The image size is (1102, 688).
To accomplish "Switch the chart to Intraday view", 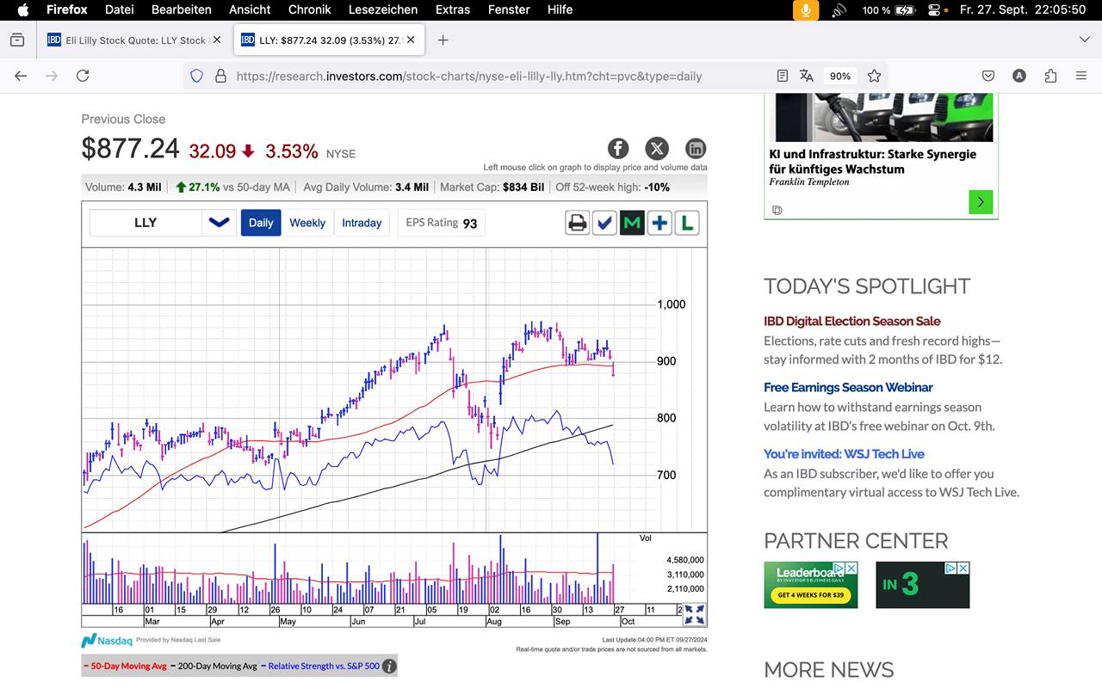I will pyautogui.click(x=362, y=223).
